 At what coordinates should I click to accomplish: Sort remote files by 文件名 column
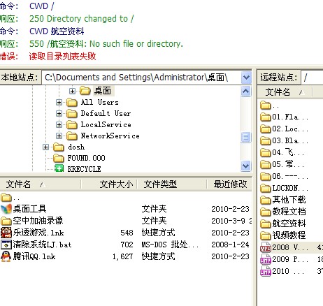click(x=285, y=92)
